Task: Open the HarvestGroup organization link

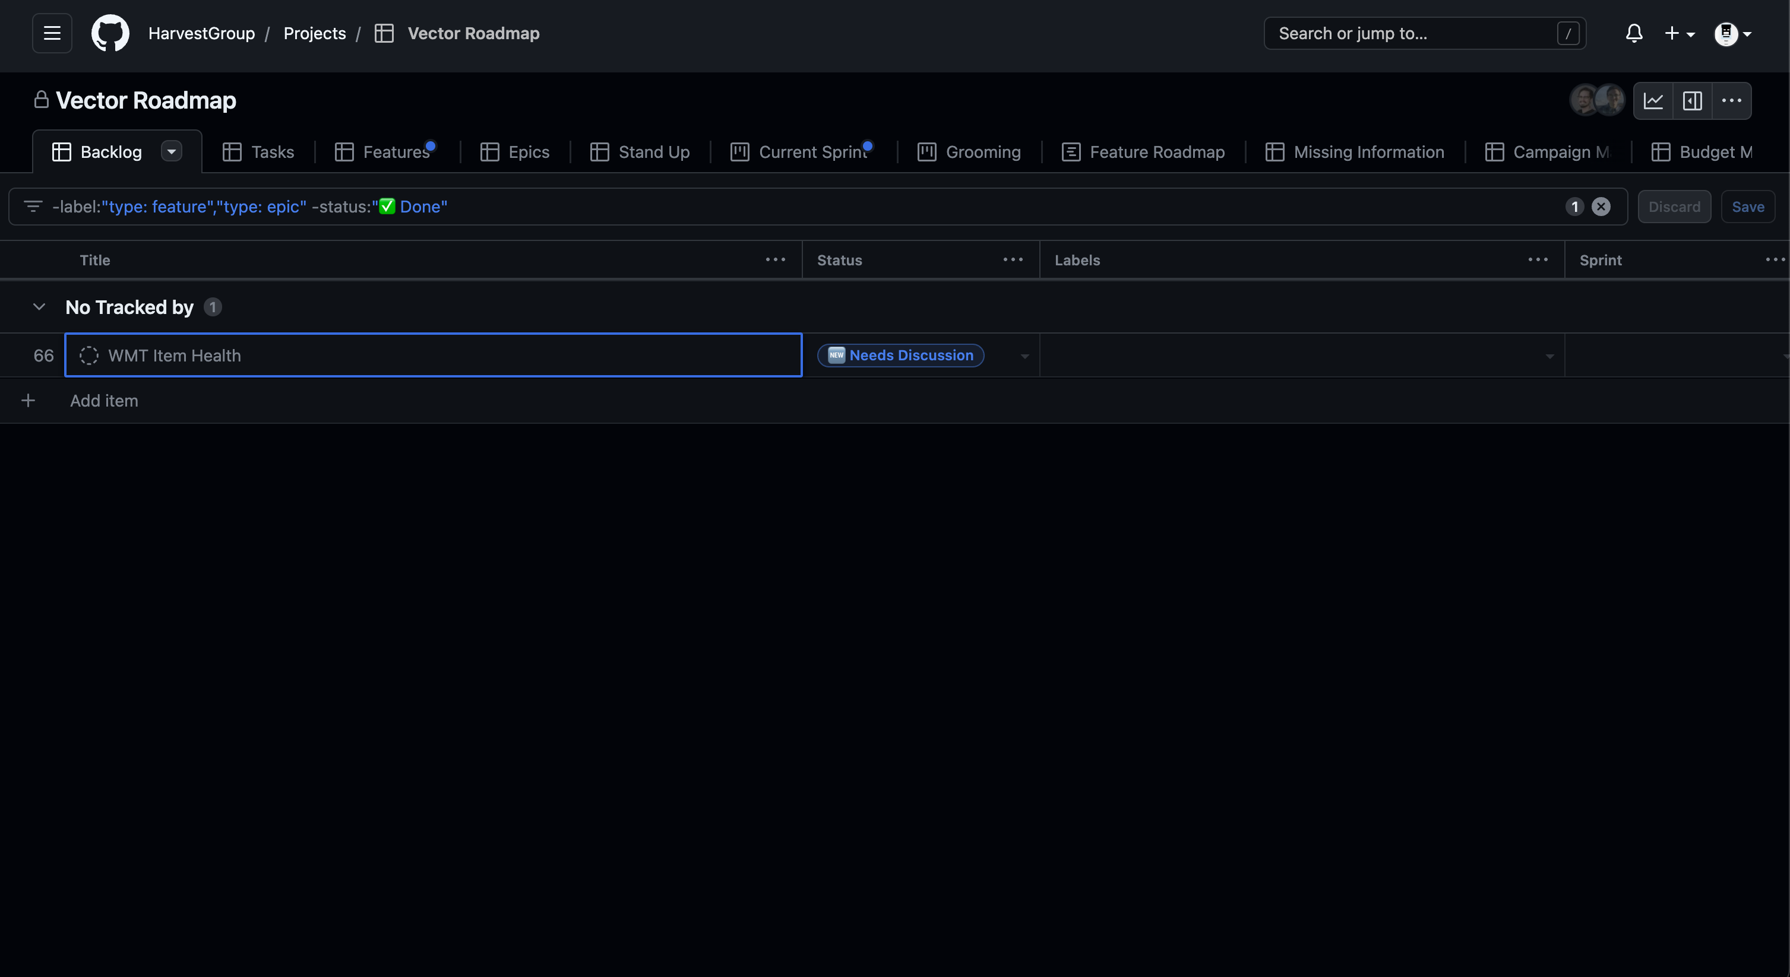Action: 201,33
